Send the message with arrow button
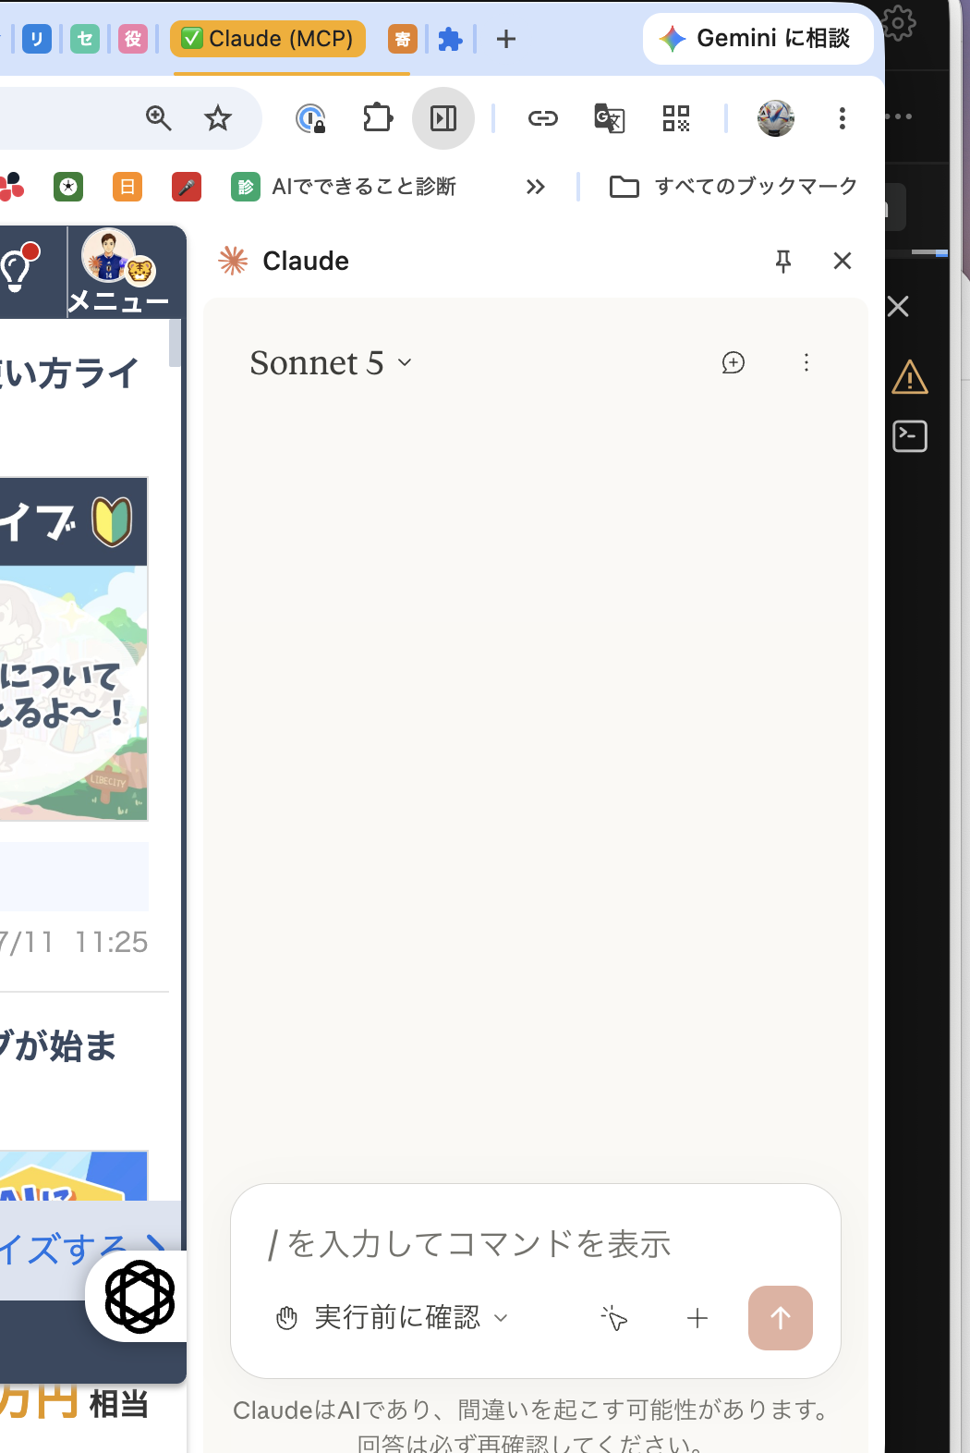970x1453 pixels. pyautogui.click(x=781, y=1318)
